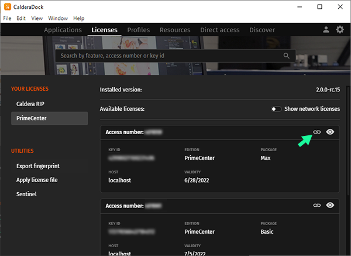Viewport: 351px width, 256px height.
Task: Open the user account profile icon
Action: tap(326, 30)
